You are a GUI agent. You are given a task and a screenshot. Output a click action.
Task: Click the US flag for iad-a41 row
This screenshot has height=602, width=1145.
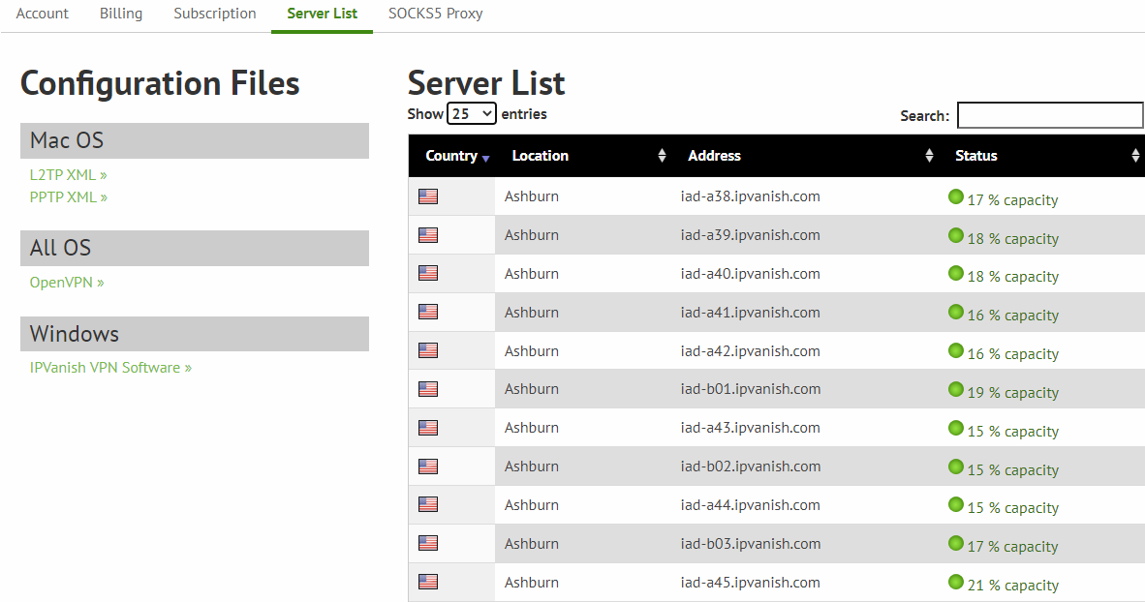tap(428, 312)
